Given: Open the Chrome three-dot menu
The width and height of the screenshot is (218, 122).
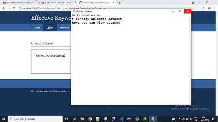Looking at the screenshot, I should (215, 8).
